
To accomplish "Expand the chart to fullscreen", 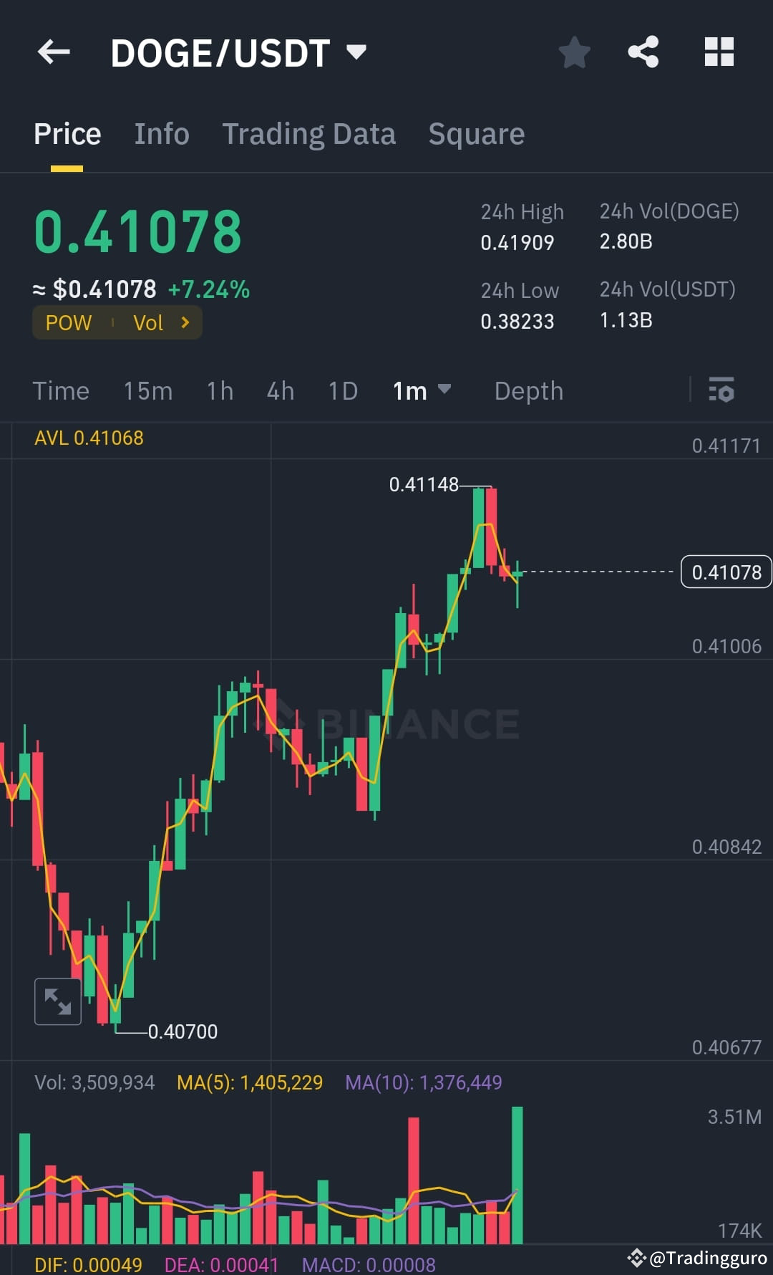I will tap(57, 1001).
